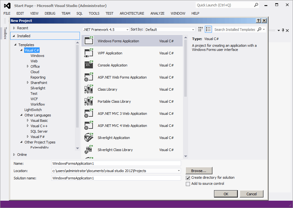Click the template tree scrollbar down arrow
293x208 pixels.
pos(78,148)
